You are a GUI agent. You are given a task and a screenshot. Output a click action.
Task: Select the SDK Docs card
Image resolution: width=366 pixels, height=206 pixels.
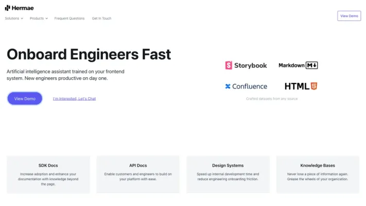pyautogui.click(x=48, y=174)
